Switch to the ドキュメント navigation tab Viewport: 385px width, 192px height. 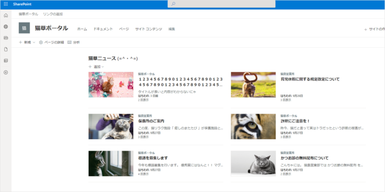pyautogui.click(x=103, y=29)
